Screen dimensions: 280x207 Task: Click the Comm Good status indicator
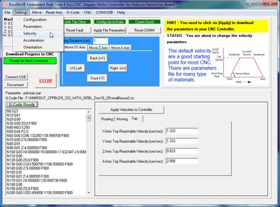tap(144, 22)
